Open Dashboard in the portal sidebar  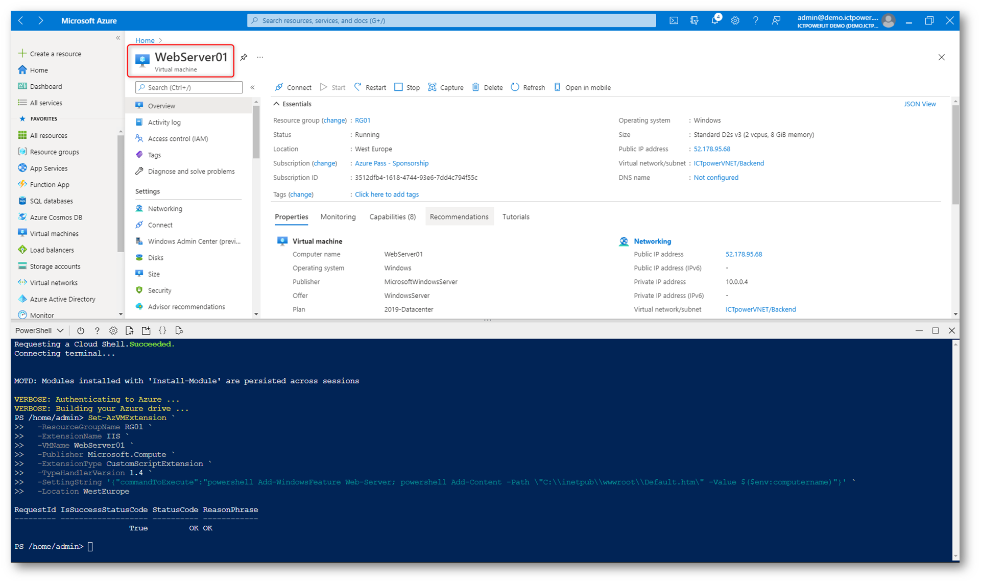pos(40,86)
